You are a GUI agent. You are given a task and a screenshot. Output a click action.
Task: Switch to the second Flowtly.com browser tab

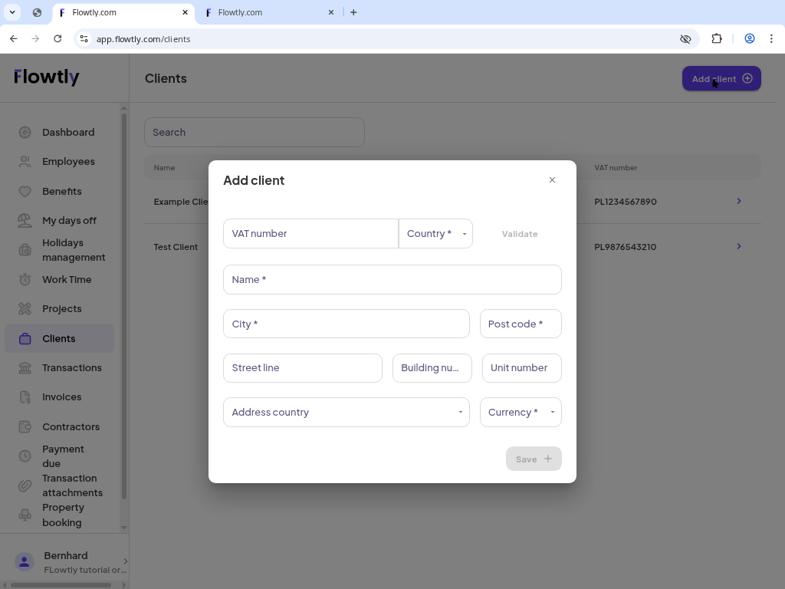click(263, 12)
